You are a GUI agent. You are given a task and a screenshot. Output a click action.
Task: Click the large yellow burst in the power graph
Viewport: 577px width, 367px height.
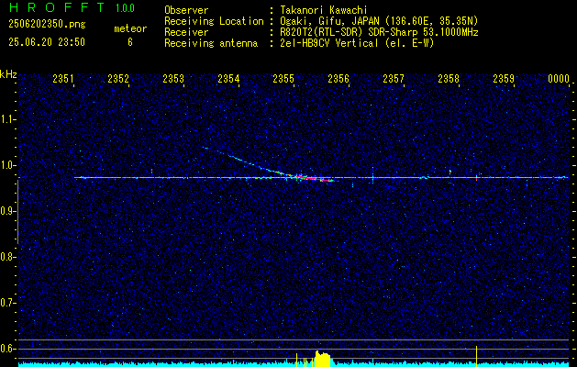(x=323, y=359)
